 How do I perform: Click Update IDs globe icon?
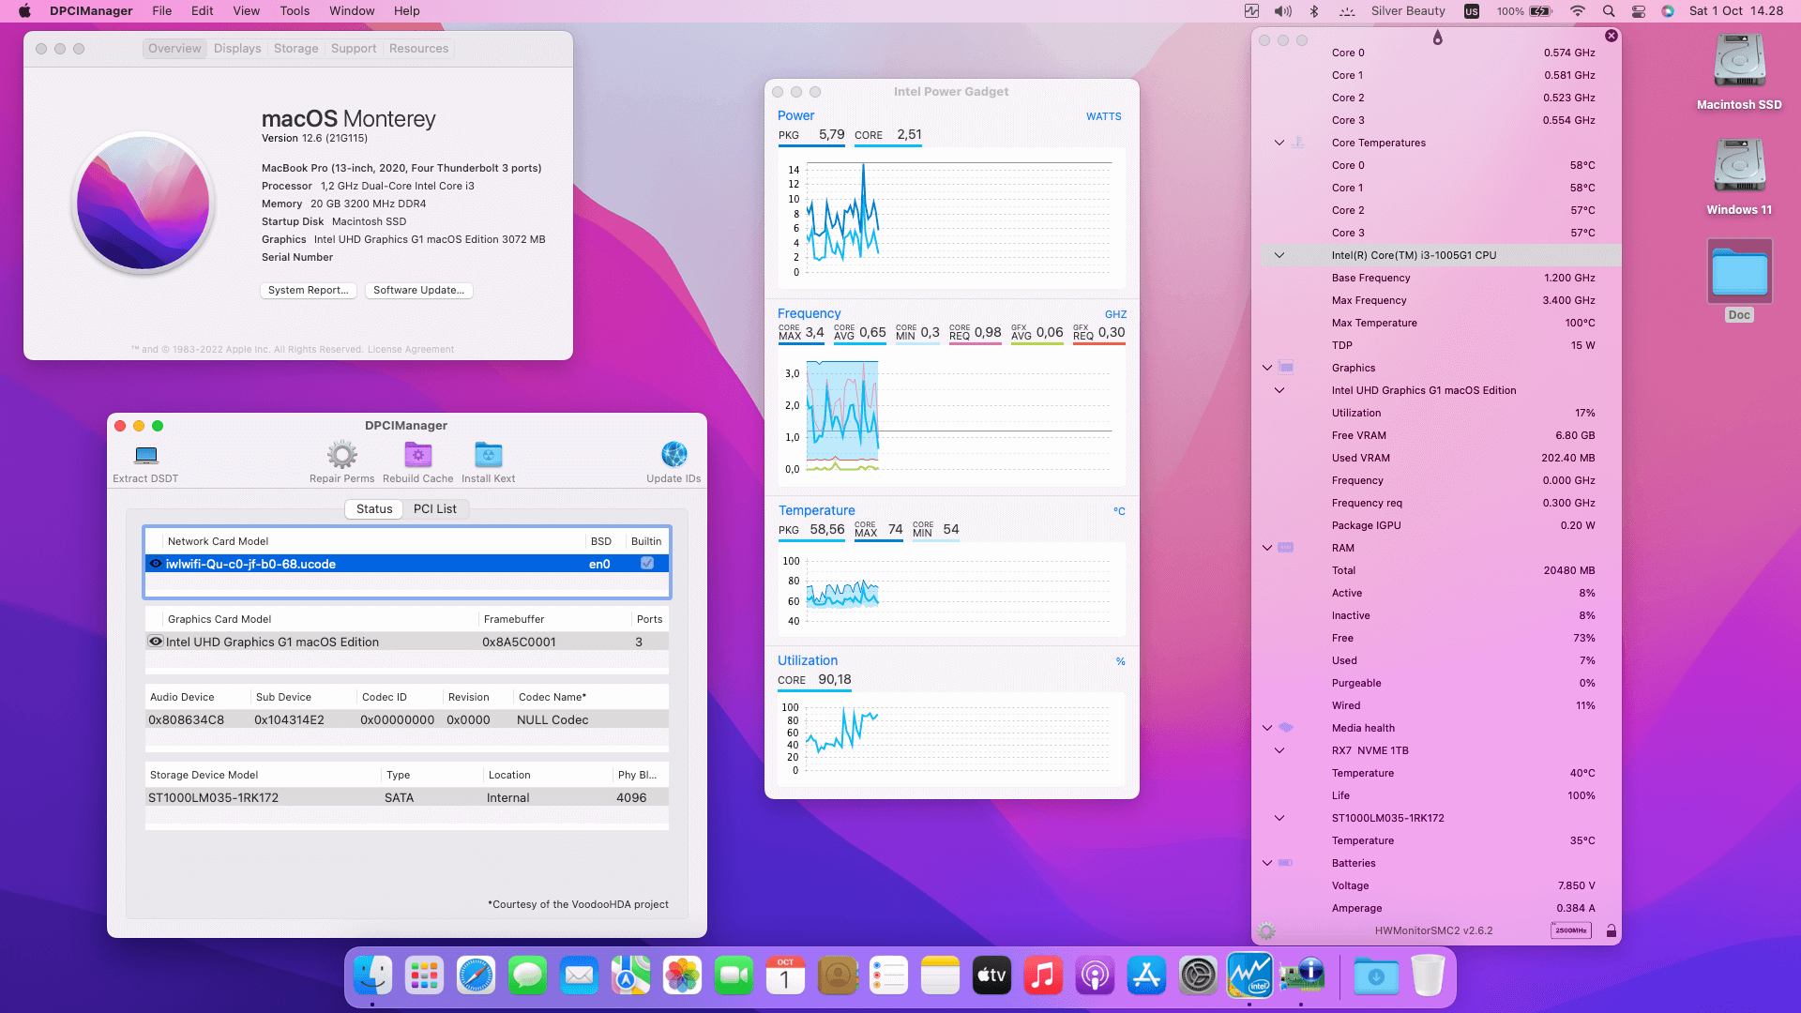(673, 455)
